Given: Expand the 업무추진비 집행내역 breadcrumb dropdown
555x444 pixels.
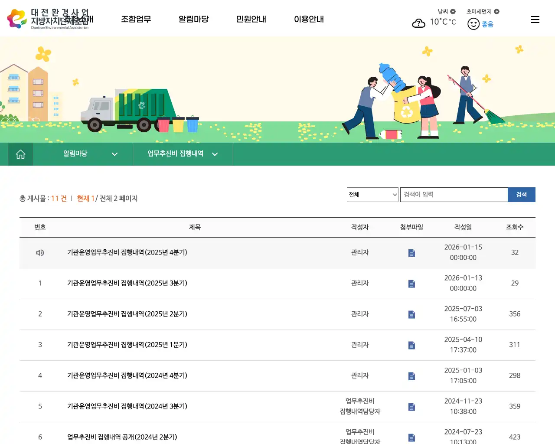Looking at the screenshot, I should pyautogui.click(x=215, y=154).
